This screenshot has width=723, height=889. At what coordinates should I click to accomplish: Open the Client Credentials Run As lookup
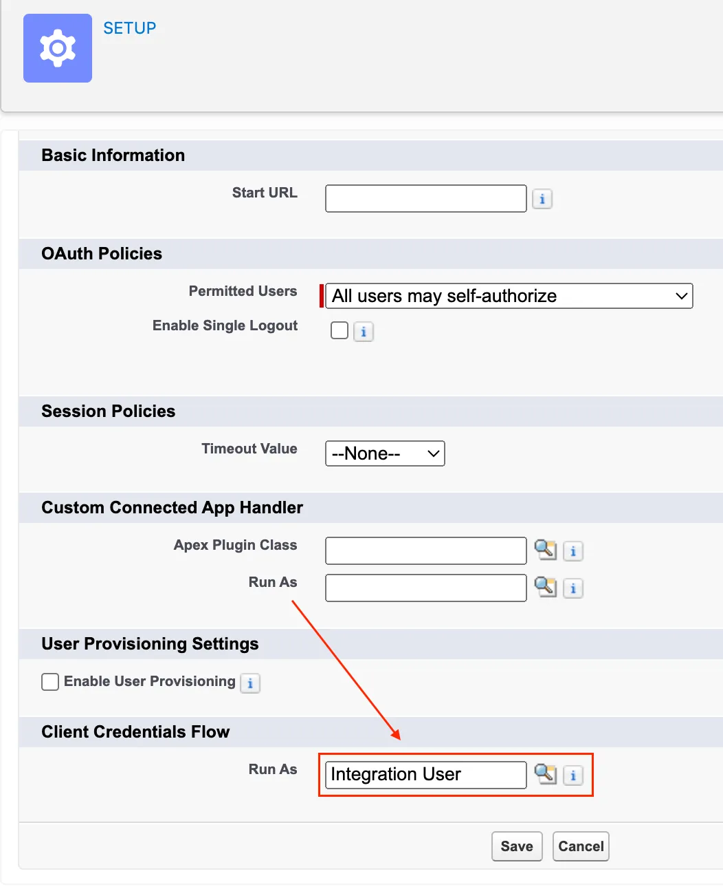coord(545,774)
